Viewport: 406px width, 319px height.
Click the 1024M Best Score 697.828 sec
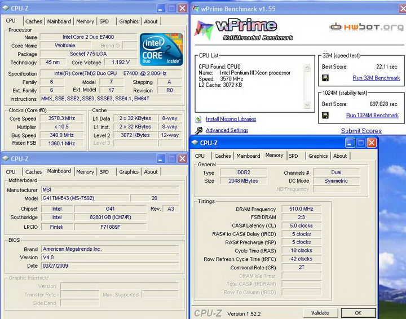pos(383,104)
